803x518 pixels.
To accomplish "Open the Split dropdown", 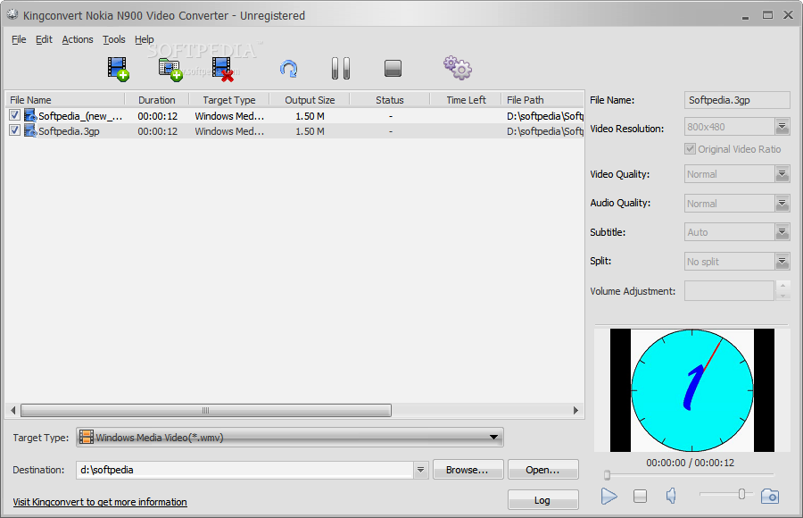I will tap(782, 262).
